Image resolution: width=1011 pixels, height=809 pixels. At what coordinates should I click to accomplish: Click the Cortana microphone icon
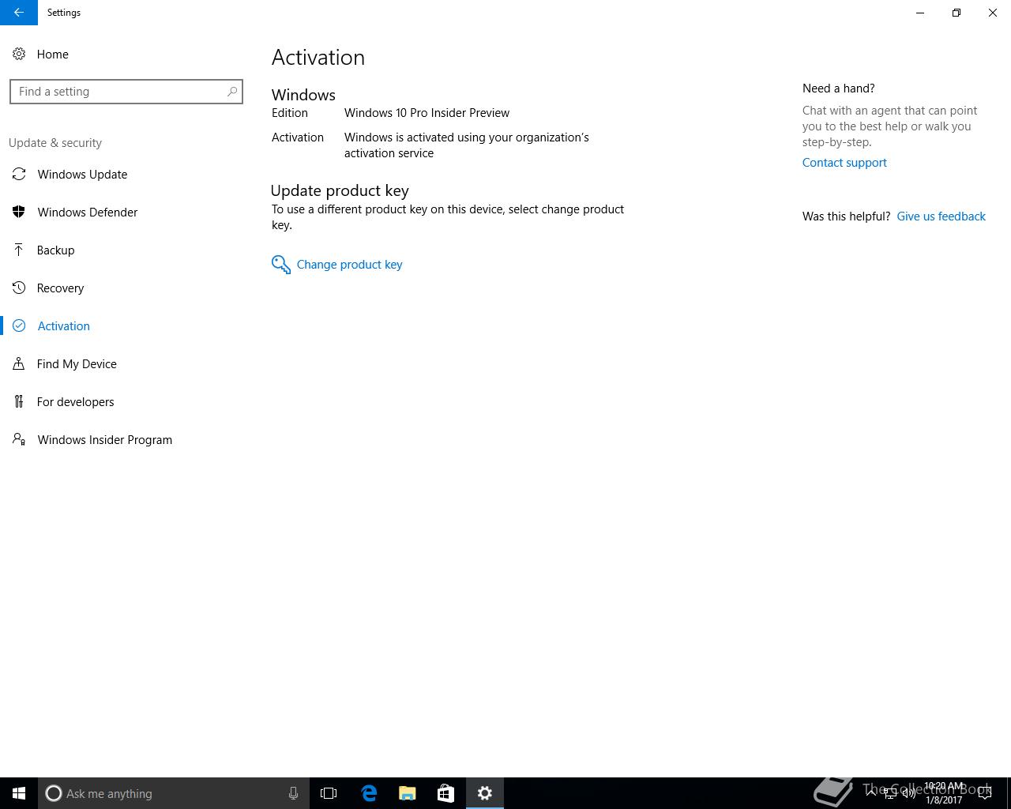293,793
